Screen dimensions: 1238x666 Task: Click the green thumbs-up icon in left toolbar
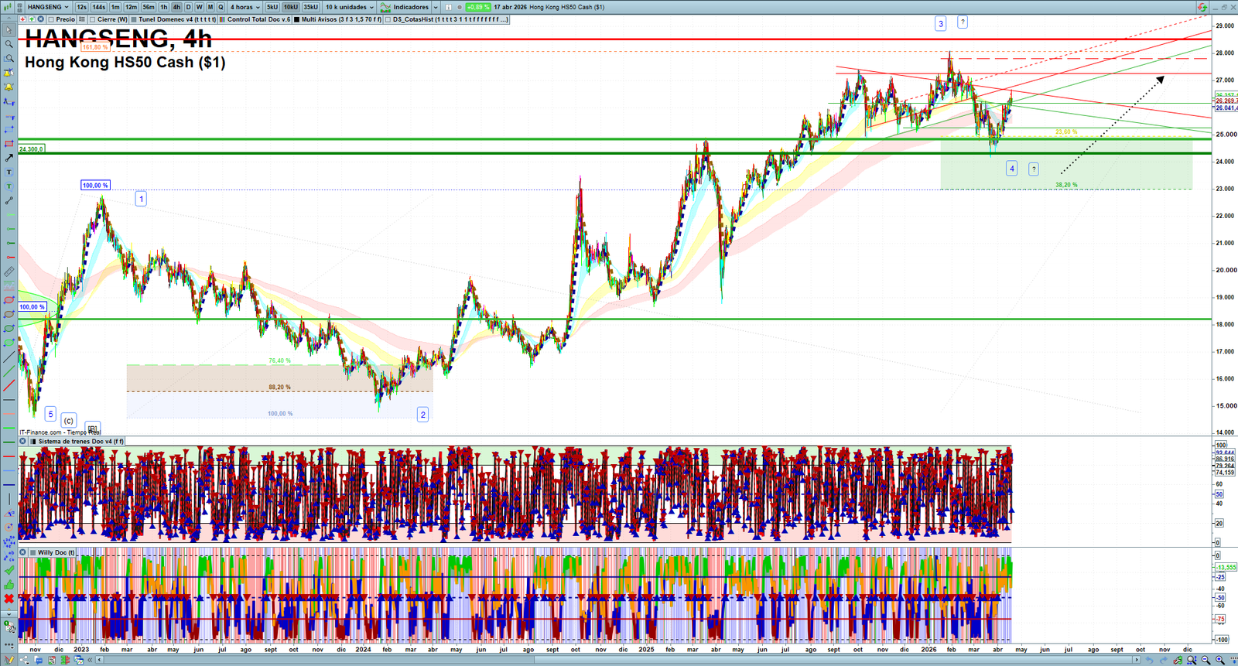[9, 584]
